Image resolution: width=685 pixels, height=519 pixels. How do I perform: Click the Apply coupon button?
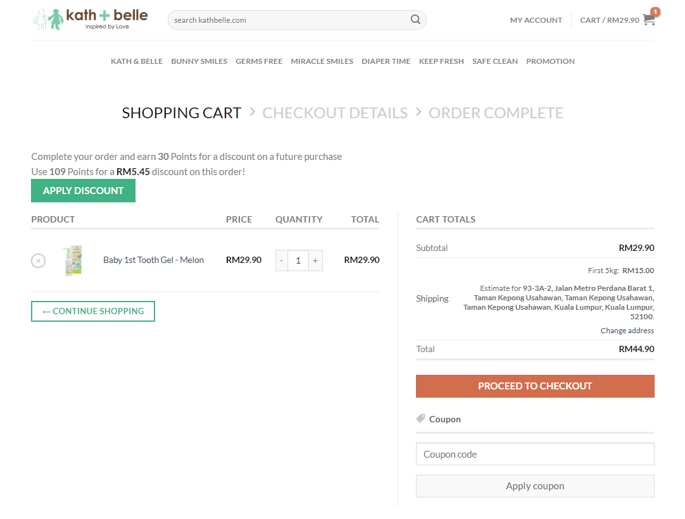pos(535,485)
